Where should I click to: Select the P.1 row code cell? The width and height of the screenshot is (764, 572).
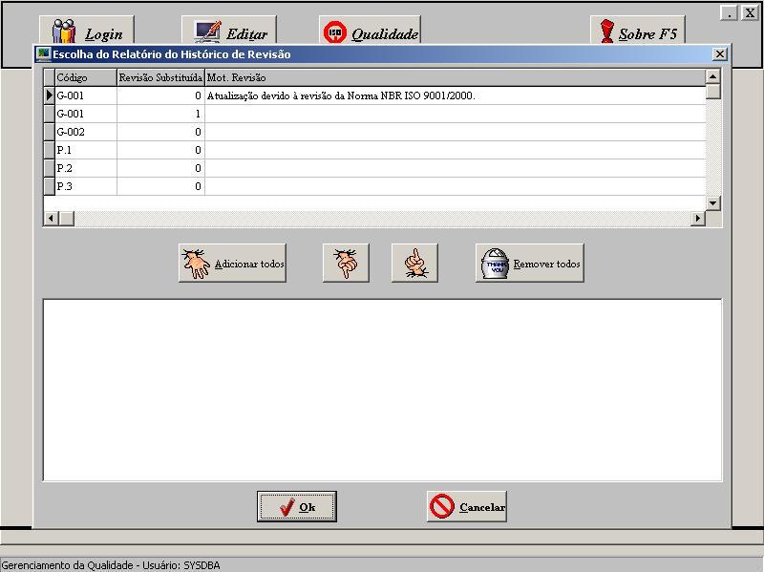pos(85,150)
